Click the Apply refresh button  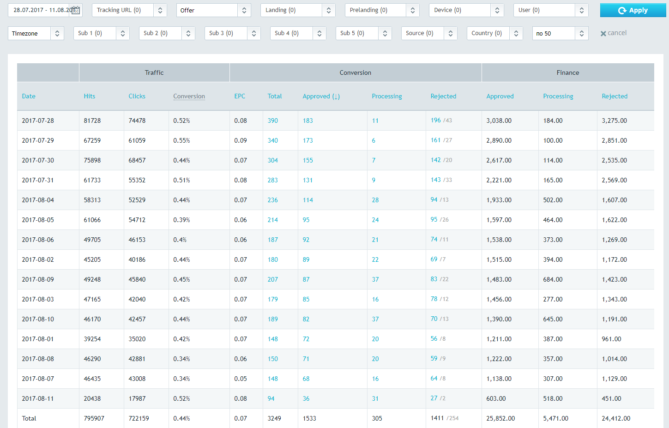pos(633,10)
